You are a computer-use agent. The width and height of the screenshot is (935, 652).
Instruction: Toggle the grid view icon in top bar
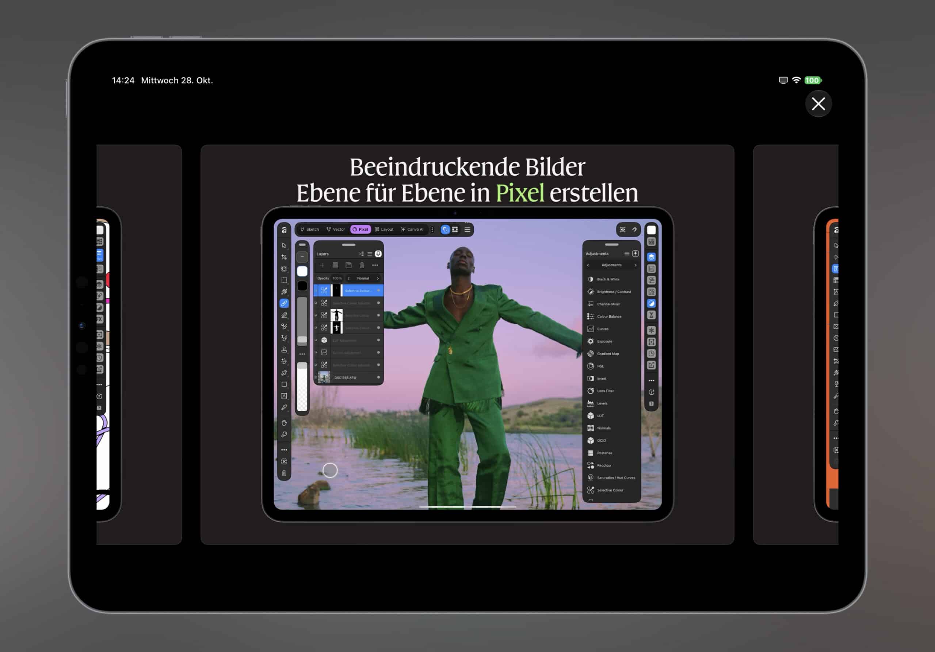coord(455,230)
